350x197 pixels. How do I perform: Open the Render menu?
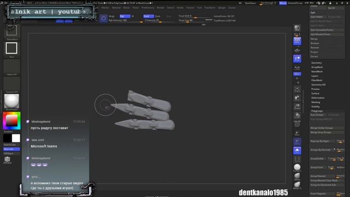pos(160,8)
